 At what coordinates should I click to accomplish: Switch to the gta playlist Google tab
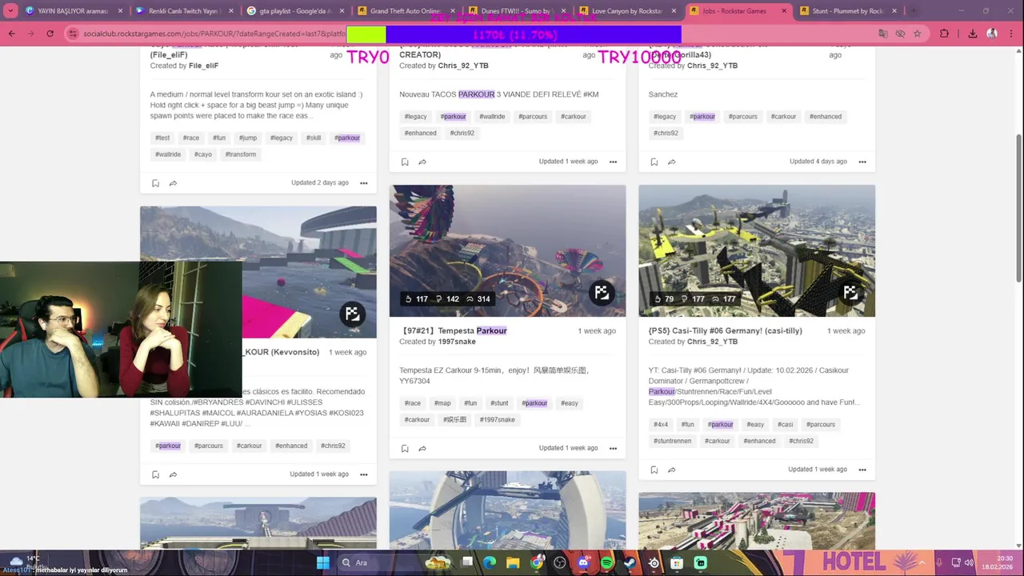pyautogui.click(x=294, y=11)
